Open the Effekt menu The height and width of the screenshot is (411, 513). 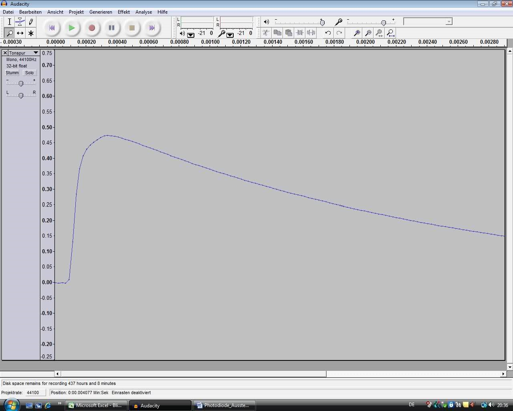pos(123,12)
